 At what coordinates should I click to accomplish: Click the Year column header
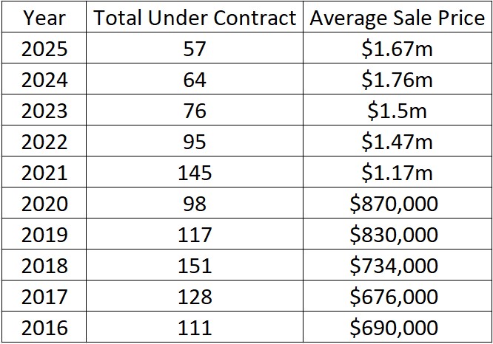pos(44,18)
